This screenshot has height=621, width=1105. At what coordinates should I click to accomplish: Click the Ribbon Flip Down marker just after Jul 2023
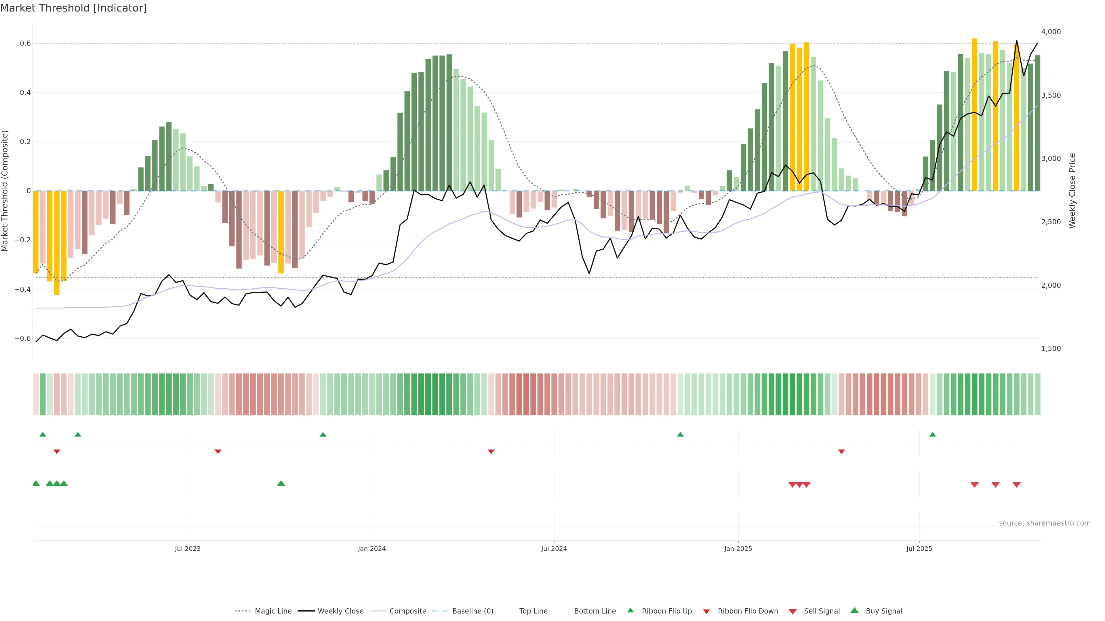coord(218,451)
